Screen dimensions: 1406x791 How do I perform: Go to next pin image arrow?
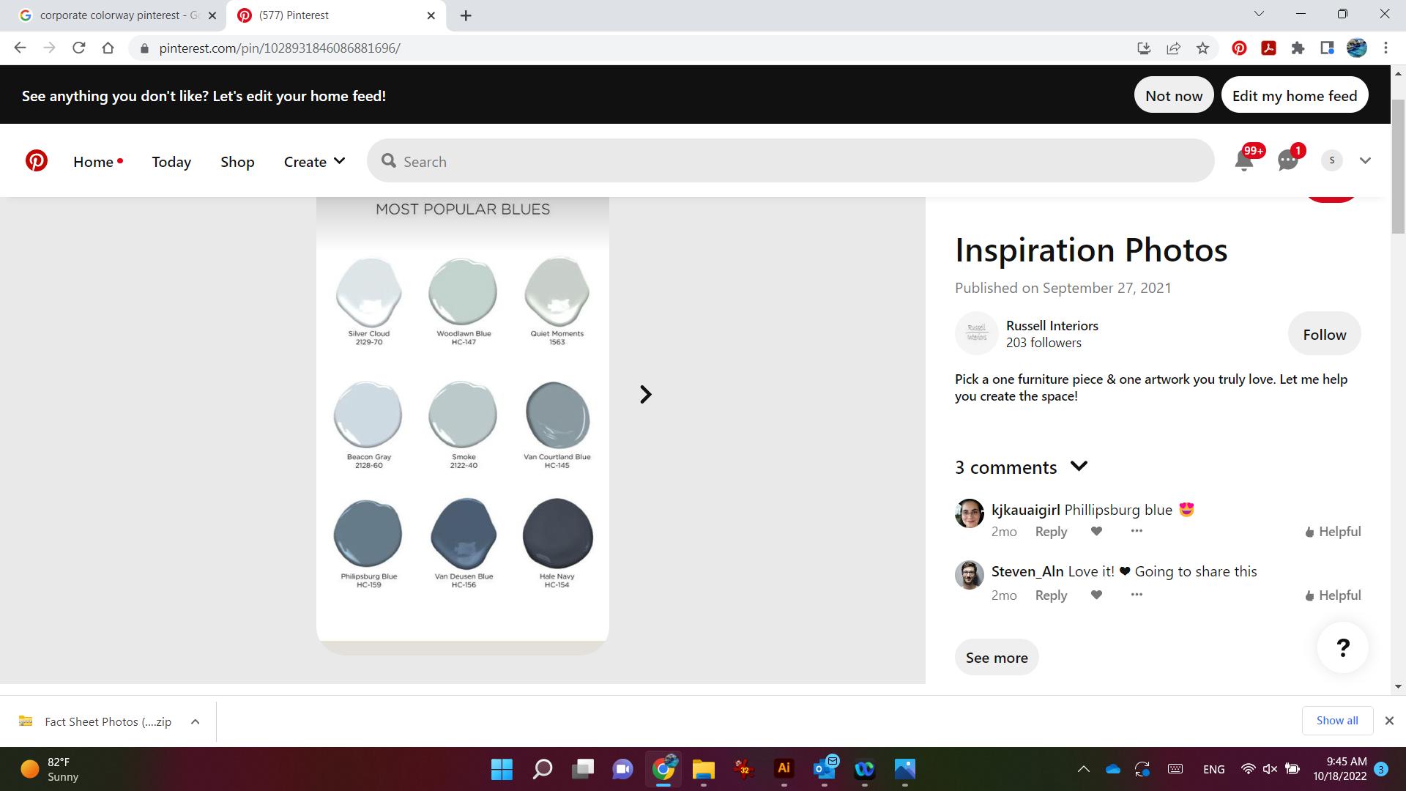645,394
